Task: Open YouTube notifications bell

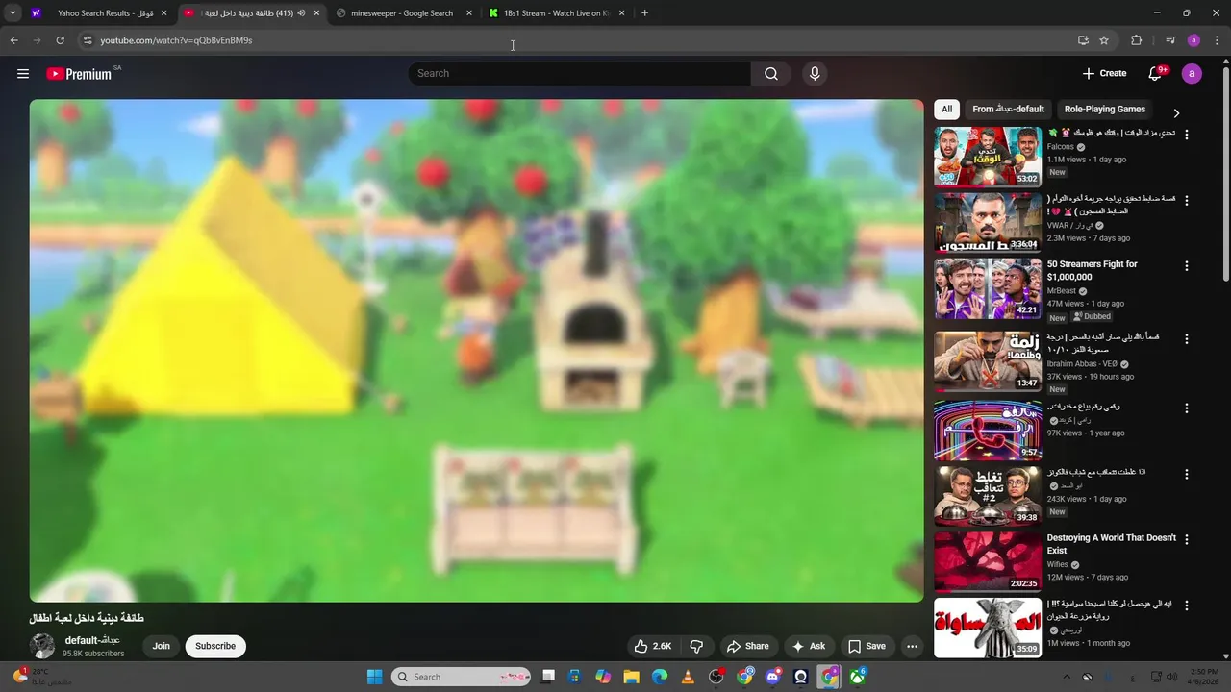Action: pyautogui.click(x=1156, y=73)
